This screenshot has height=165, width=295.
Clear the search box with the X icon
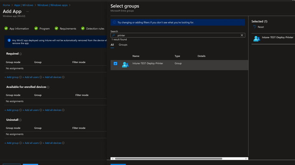242,35
